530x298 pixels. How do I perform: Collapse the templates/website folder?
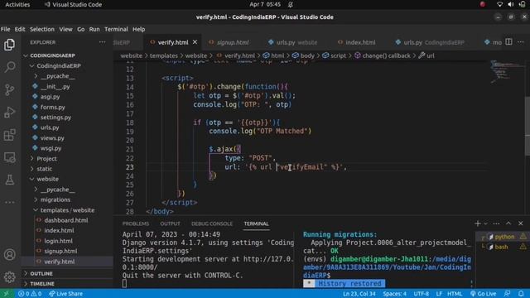point(67,210)
